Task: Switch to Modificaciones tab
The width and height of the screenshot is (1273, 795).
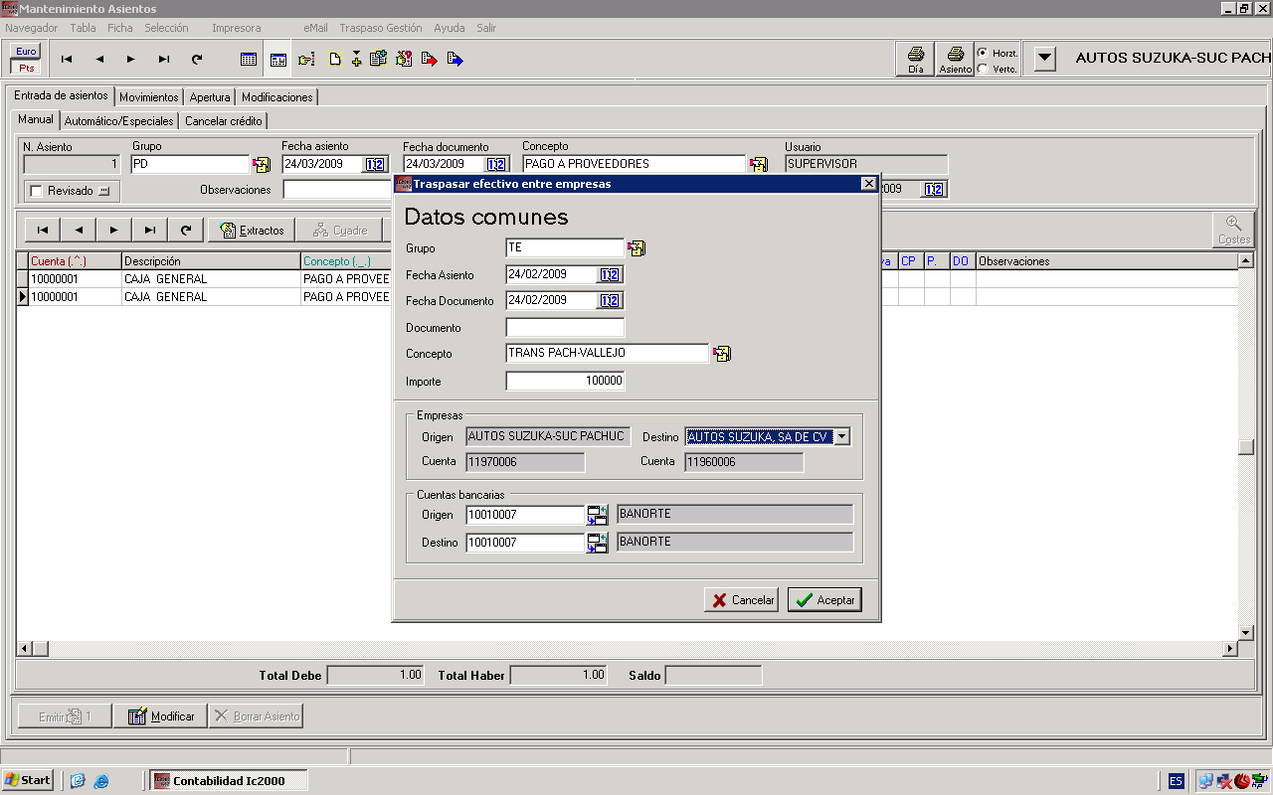Action: point(277,97)
